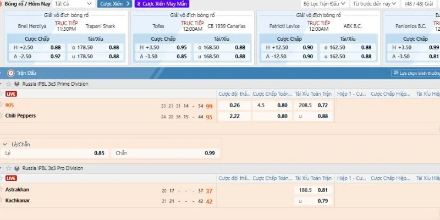Click the icon on Cược Xiên May Mắn
440x220 pixels.
pyautogui.click(x=139, y=4)
